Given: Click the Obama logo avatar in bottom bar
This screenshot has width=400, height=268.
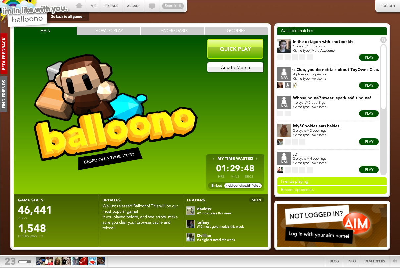Looking at the screenshot, I should pos(92,261).
